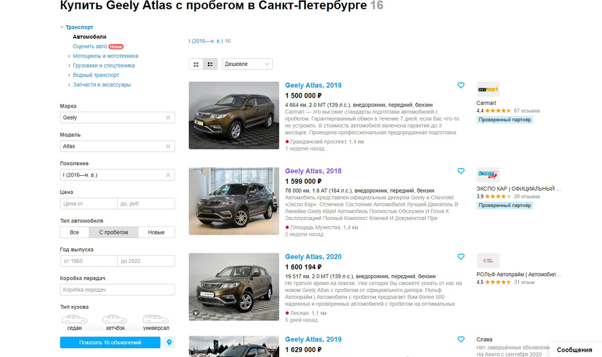The height and width of the screenshot is (357, 602).
Task: Click the Geely field under Марка
Action: [x=118, y=118]
